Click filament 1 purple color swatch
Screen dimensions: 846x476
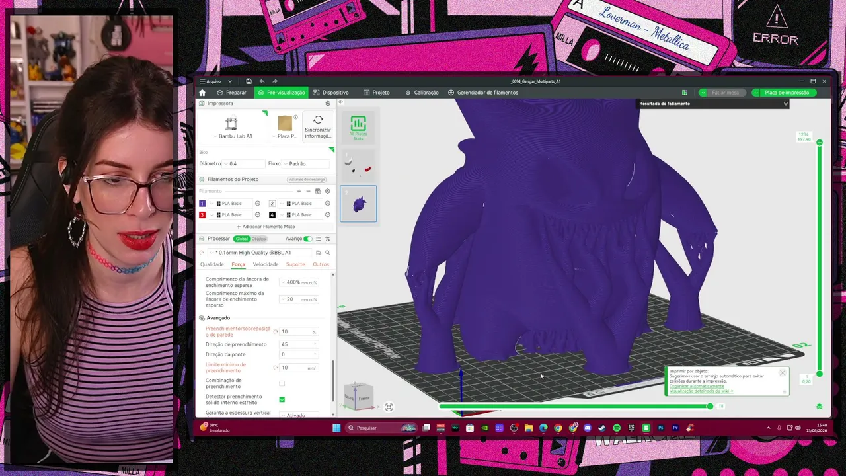(x=202, y=204)
